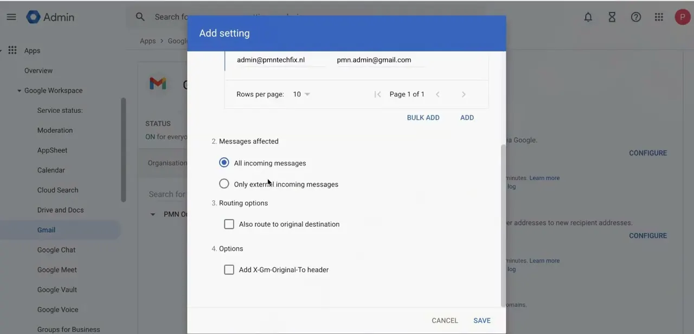694x334 pixels.
Task: Open Google Vault in sidebar
Action: 57,290
